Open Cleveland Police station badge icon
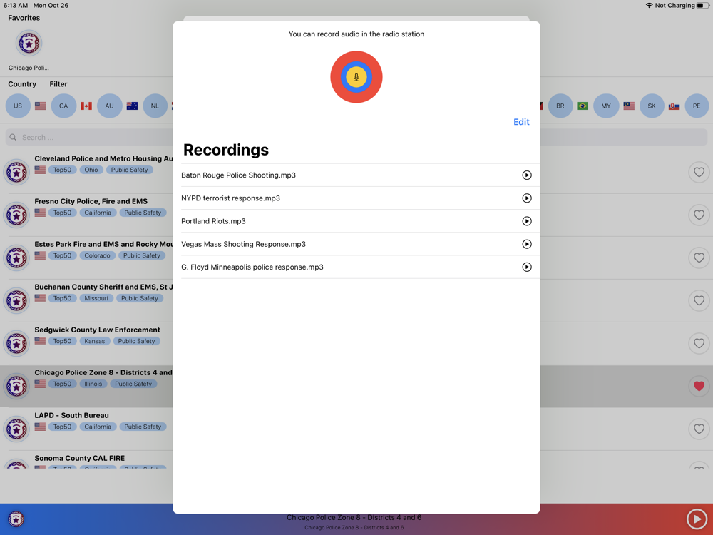 17,173
